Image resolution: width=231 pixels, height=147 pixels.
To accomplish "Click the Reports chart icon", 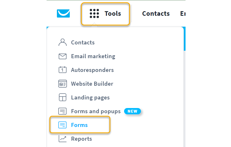I will pos(62,139).
